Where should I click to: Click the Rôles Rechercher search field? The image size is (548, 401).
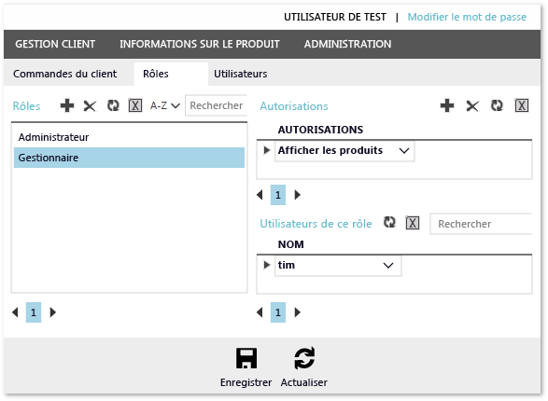[x=216, y=105]
